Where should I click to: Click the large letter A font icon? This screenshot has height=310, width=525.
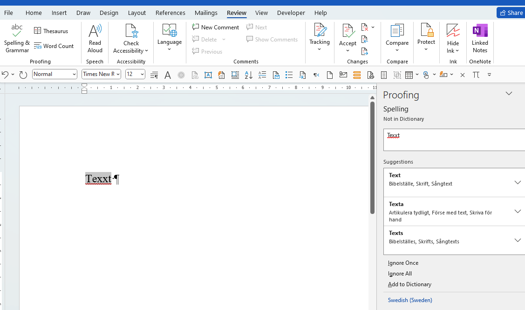pyautogui.click(x=168, y=75)
